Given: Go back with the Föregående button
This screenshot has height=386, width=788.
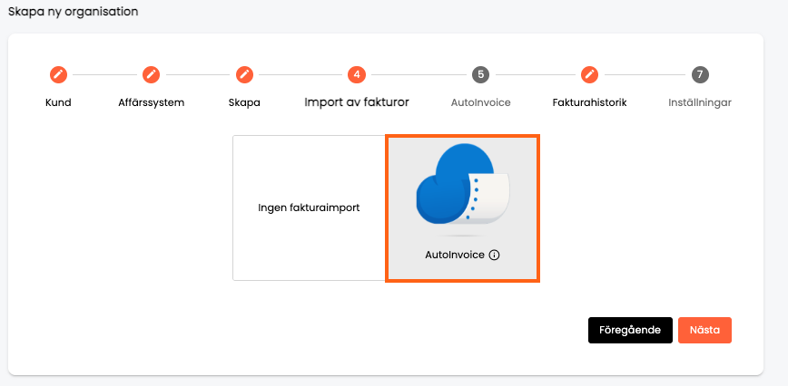Looking at the screenshot, I should click(630, 331).
